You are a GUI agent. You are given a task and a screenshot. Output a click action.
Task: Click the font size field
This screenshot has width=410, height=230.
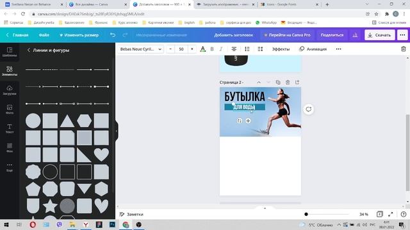pyautogui.click(x=181, y=49)
